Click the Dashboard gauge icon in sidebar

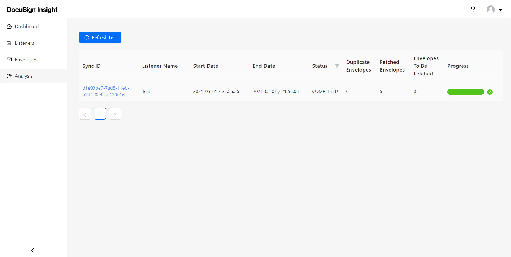click(9, 27)
